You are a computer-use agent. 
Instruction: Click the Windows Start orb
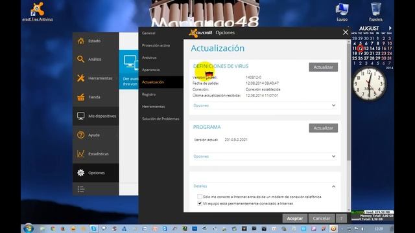point(29,228)
